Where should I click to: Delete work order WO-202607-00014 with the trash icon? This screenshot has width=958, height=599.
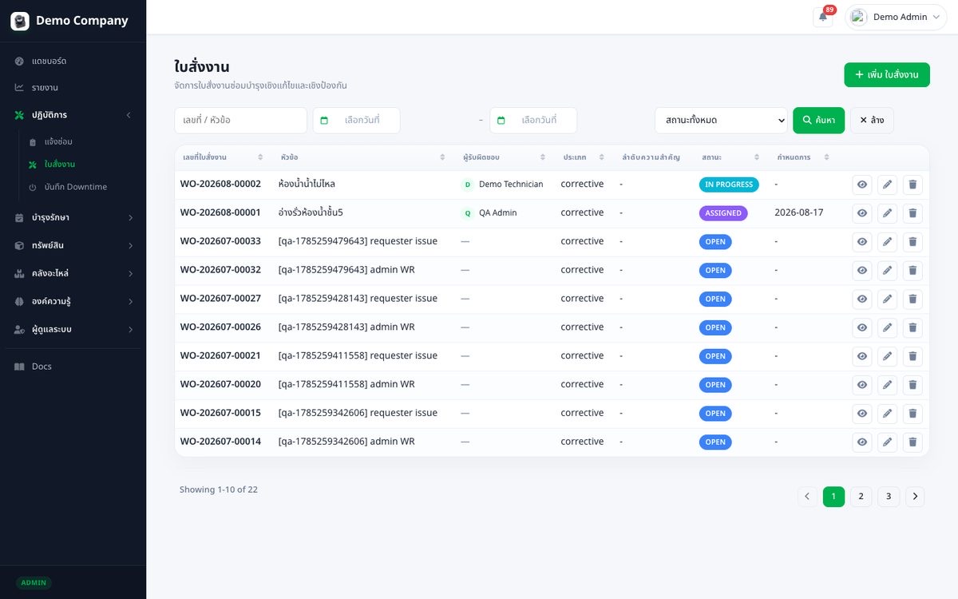click(912, 442)
